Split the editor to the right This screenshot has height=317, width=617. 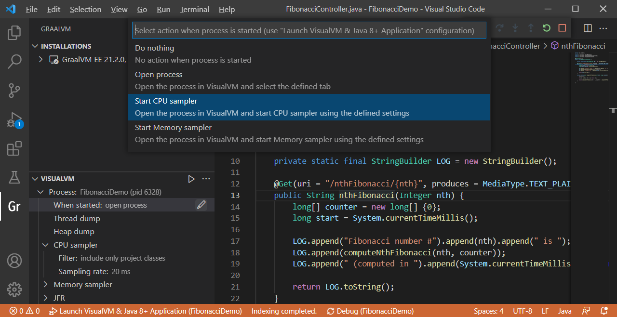point(588,28)
